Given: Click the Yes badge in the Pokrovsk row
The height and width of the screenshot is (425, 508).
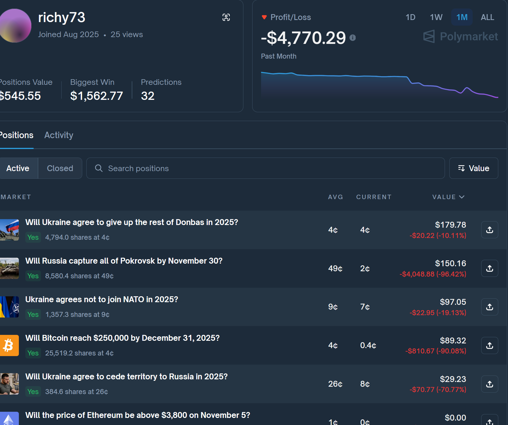Looking at the screenshot, I should [33, 276].
